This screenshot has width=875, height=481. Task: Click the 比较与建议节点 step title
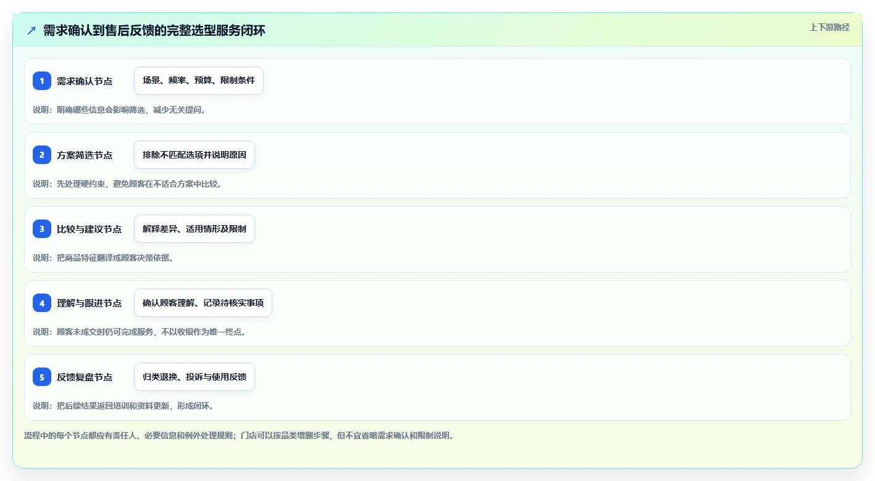[x=89, y=229]
